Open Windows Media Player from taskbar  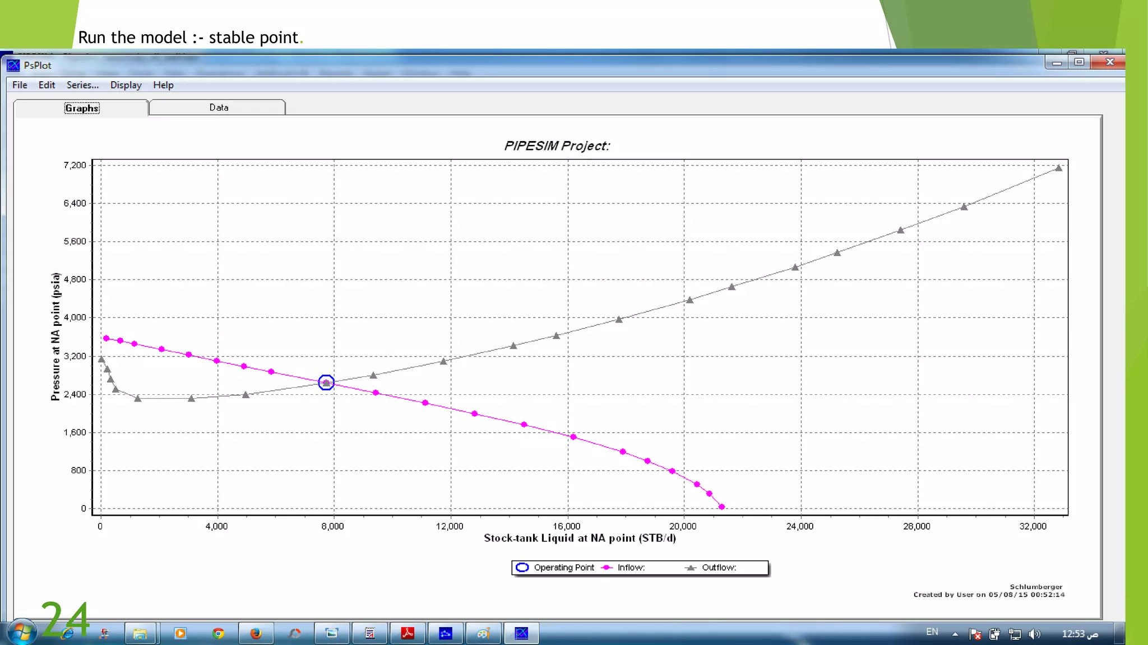click(180, 633)
